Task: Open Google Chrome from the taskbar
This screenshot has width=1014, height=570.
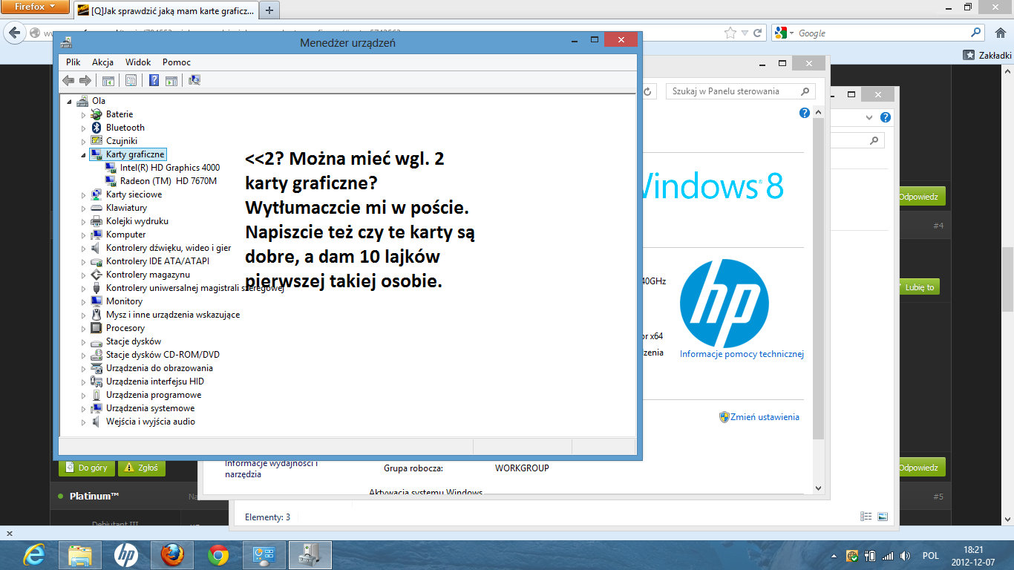Action: click(218, 555)
